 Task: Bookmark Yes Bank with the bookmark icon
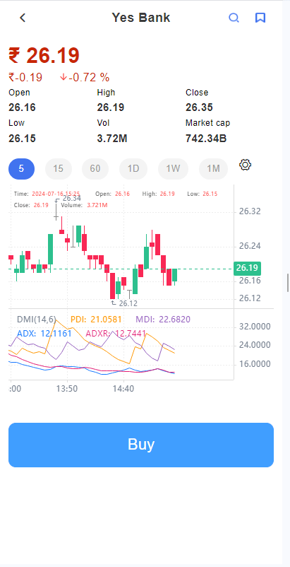(x=260, y=18)
